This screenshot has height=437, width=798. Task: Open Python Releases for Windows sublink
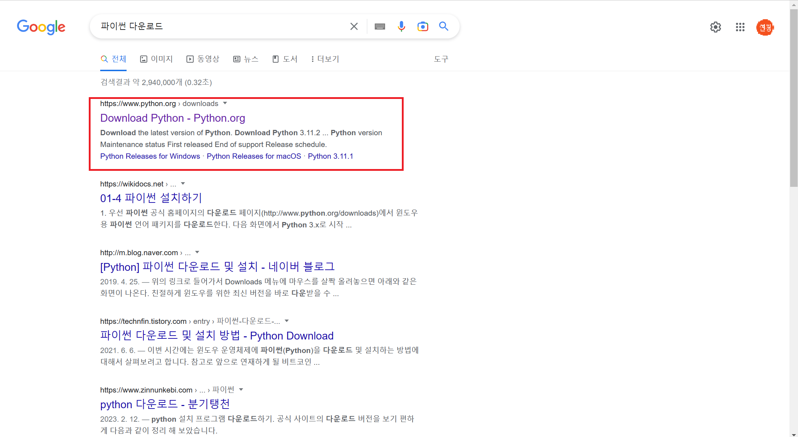[150, 156]
